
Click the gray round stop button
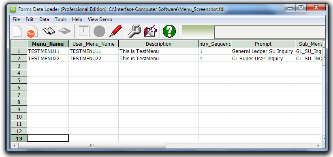pos(99,32)
